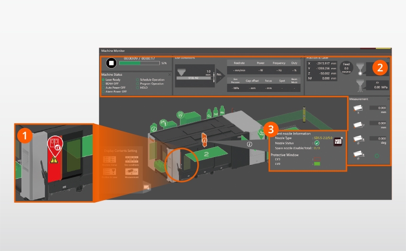Toggle the HOLD status indicator
Viewport: 406px width, 251px height.
(x=137, y=88)
